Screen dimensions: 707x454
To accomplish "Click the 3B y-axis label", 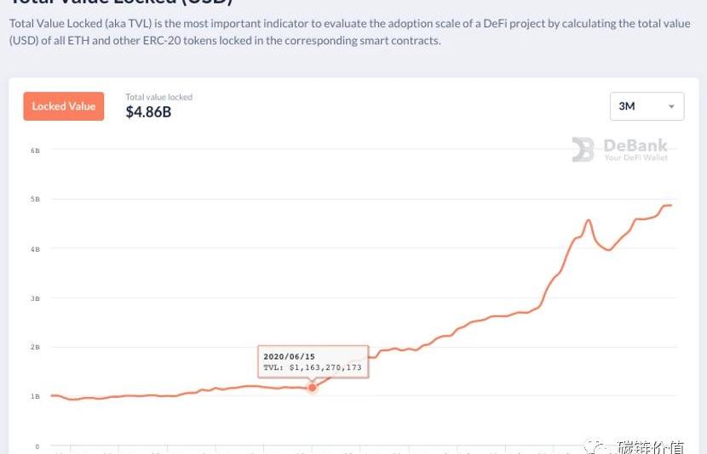I will coord(35,298).
